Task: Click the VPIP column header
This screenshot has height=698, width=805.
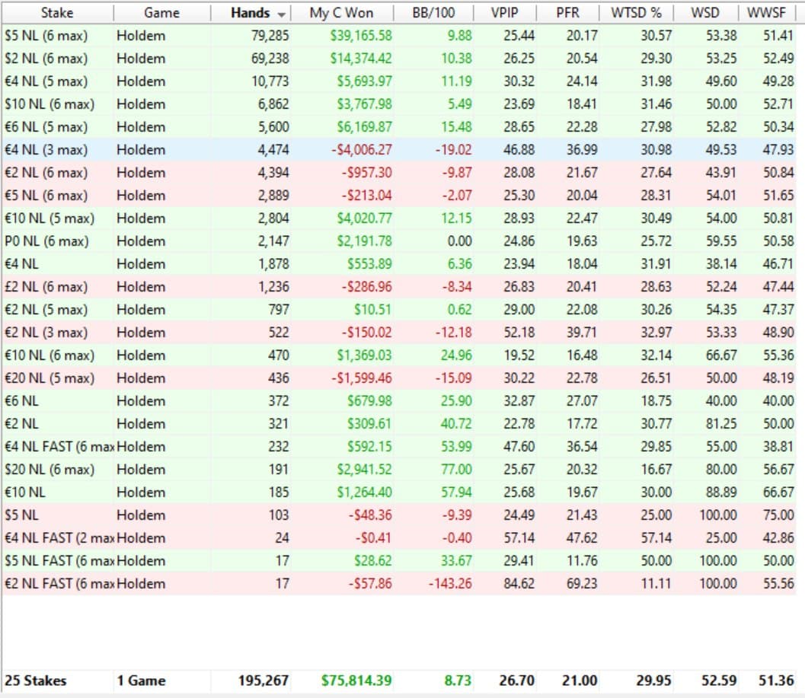Action: pyautogui.click(x=503, y=13)
